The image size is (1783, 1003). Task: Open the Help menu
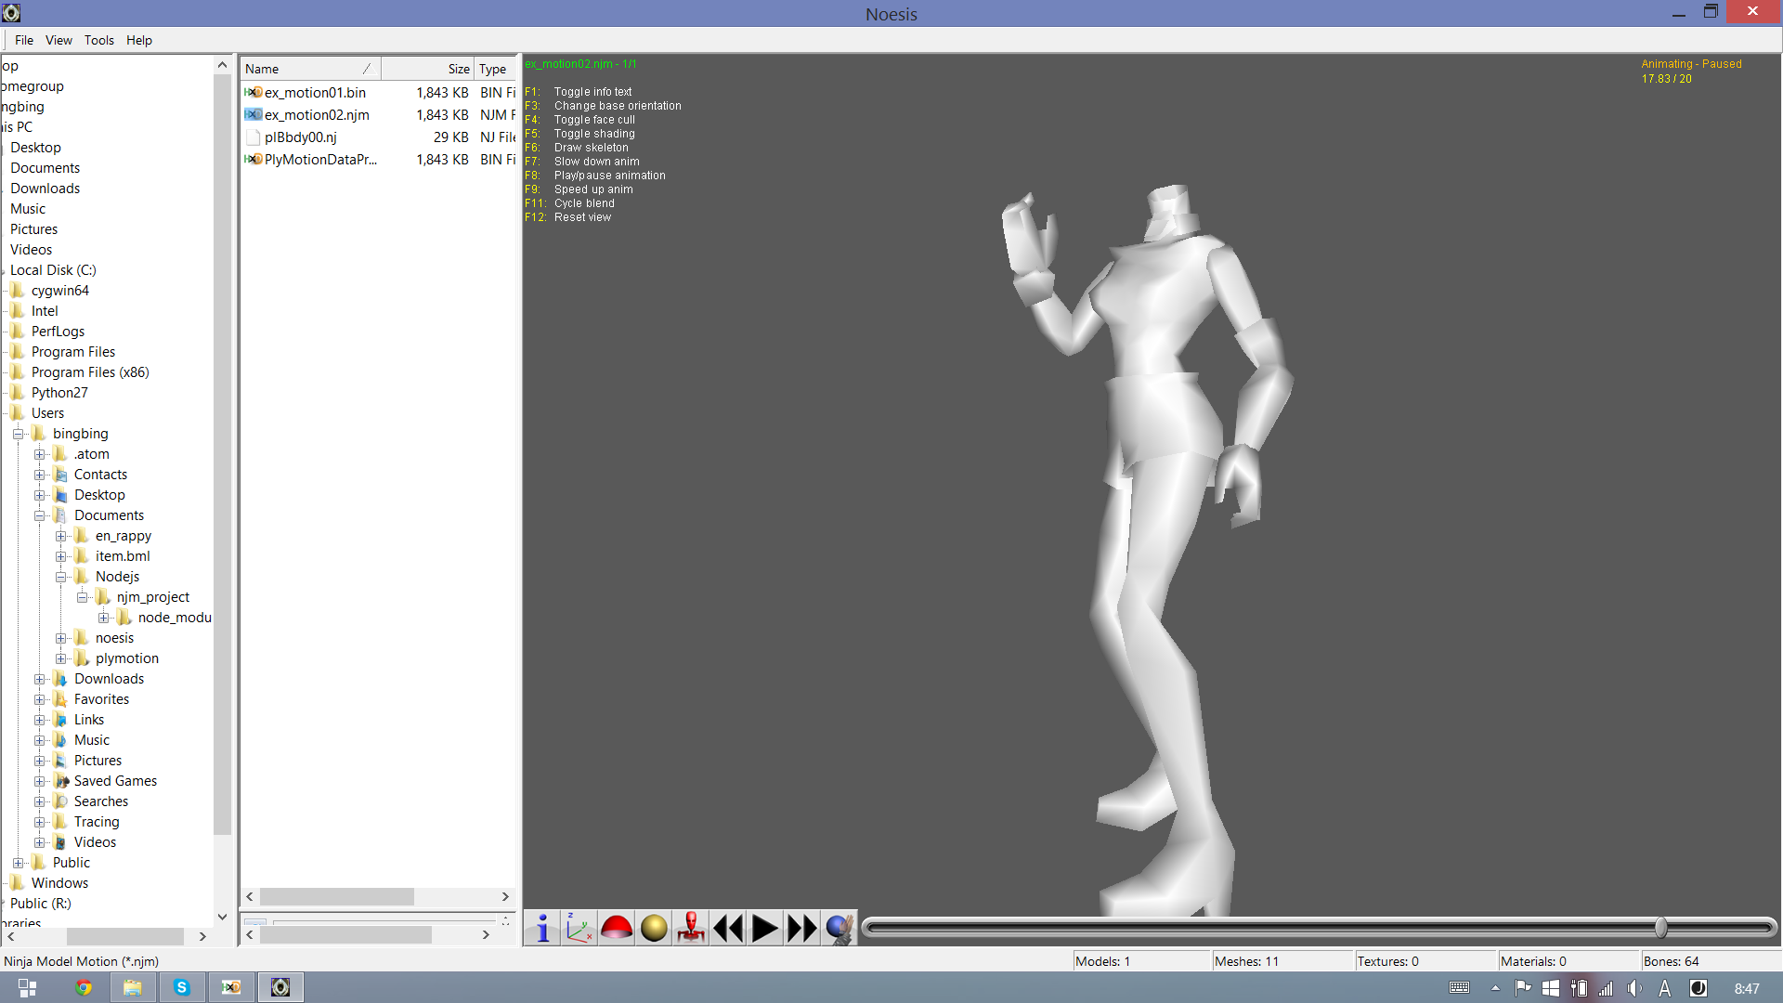pos(139,40)
